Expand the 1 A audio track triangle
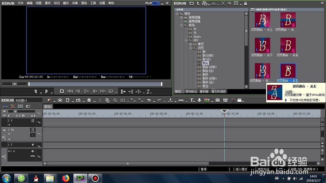The image size is (326, 183). point(9,151)
